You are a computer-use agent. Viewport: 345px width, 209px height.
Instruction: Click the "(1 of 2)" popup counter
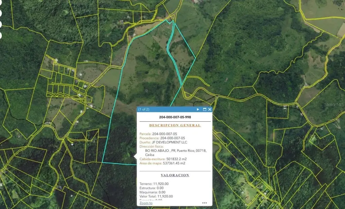pos(144,109)
